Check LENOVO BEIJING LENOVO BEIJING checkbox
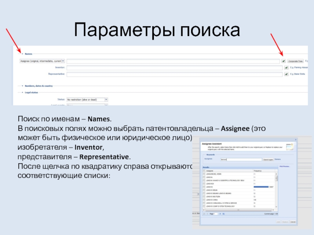Image resolution: width=314 pixels, height=235 pixels. [204, 193]
